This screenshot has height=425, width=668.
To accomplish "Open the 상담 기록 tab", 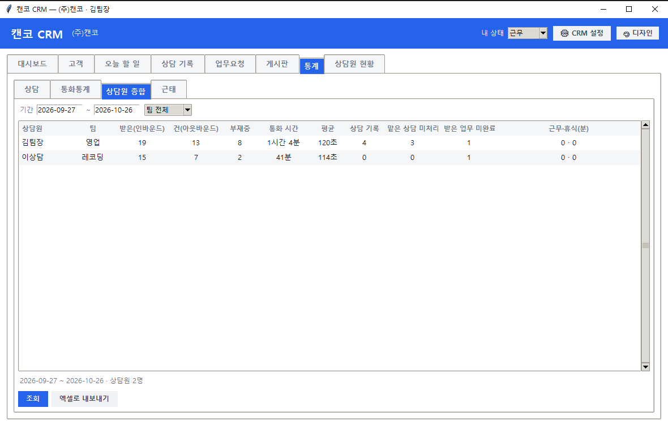I will tap(178, 64).
